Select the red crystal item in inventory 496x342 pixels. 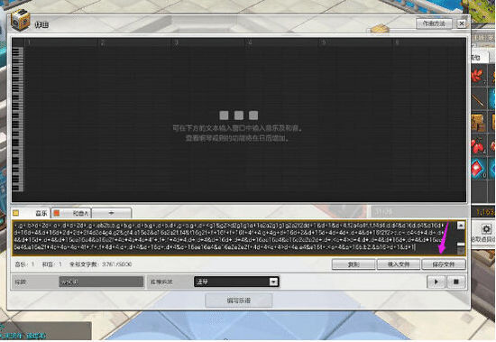[x=478, y=169]
